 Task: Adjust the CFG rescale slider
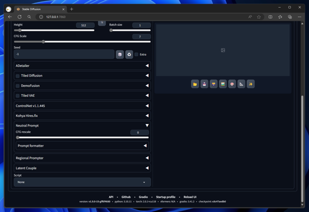(82, 137)
